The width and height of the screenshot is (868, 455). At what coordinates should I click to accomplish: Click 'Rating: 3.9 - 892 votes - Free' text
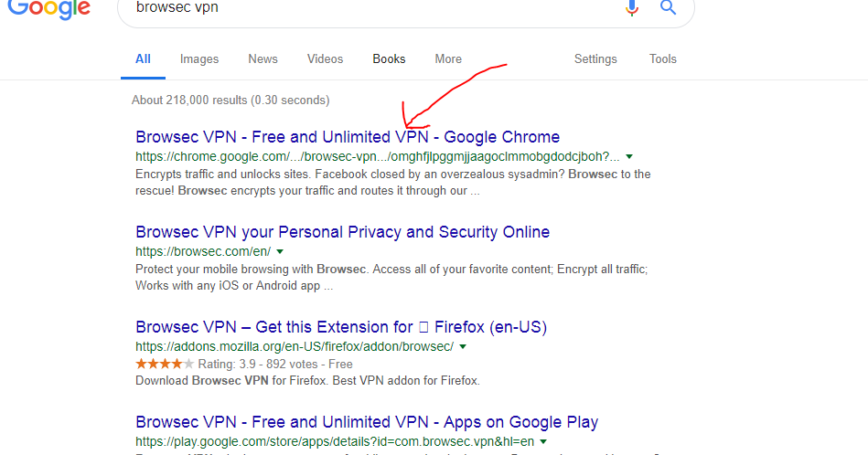tap(275, 365)
